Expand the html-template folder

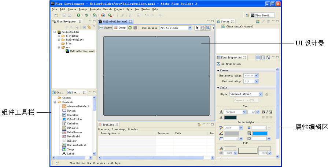click(x=59, y=40)
